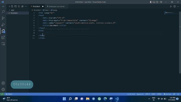
Task: Click the remote window status indicator
Action: 2,94
